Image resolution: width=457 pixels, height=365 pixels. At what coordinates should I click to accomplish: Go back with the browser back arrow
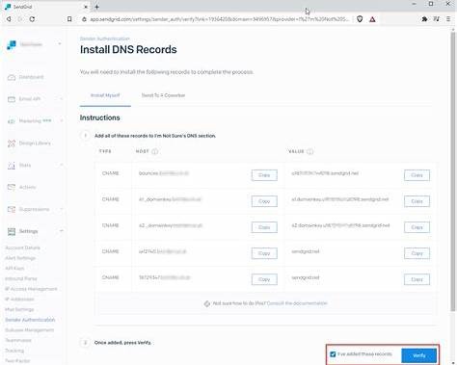coord(9,19)
